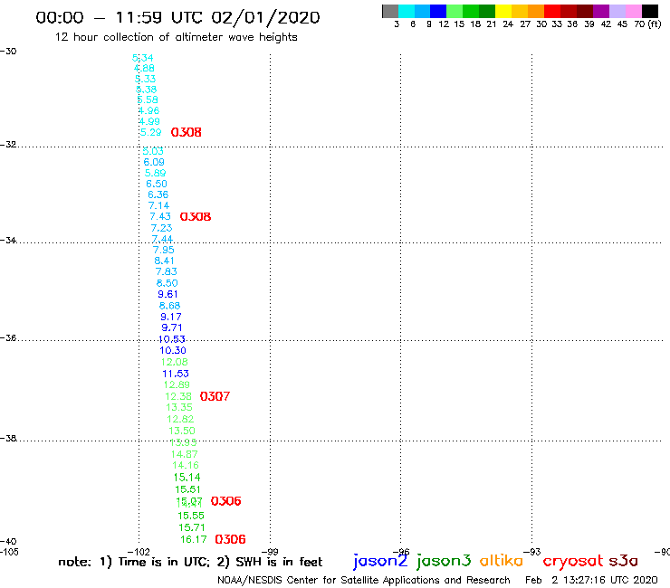
Task: Select the wave height value 13.35
Action: pyautogui.click(x=179, y=407)
